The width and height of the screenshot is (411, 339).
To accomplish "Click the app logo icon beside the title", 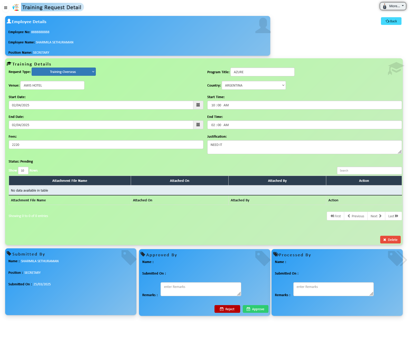I will pos(16,7).
